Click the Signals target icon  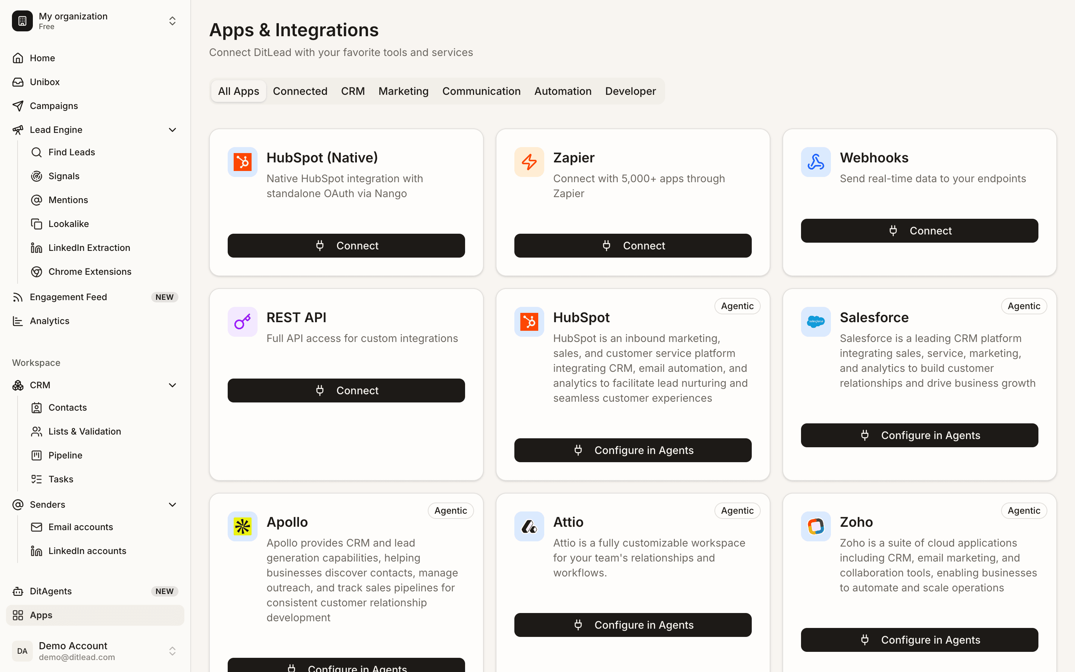pyautogui.click(x=37, y=177)
